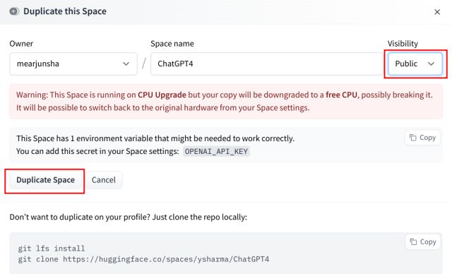Click the duplicate icon beside the dialog title
Screen dimensions: 452x274
pyautogui.click(x=14, y=11)
